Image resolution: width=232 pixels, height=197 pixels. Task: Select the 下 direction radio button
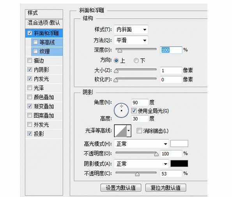[136, 61]
